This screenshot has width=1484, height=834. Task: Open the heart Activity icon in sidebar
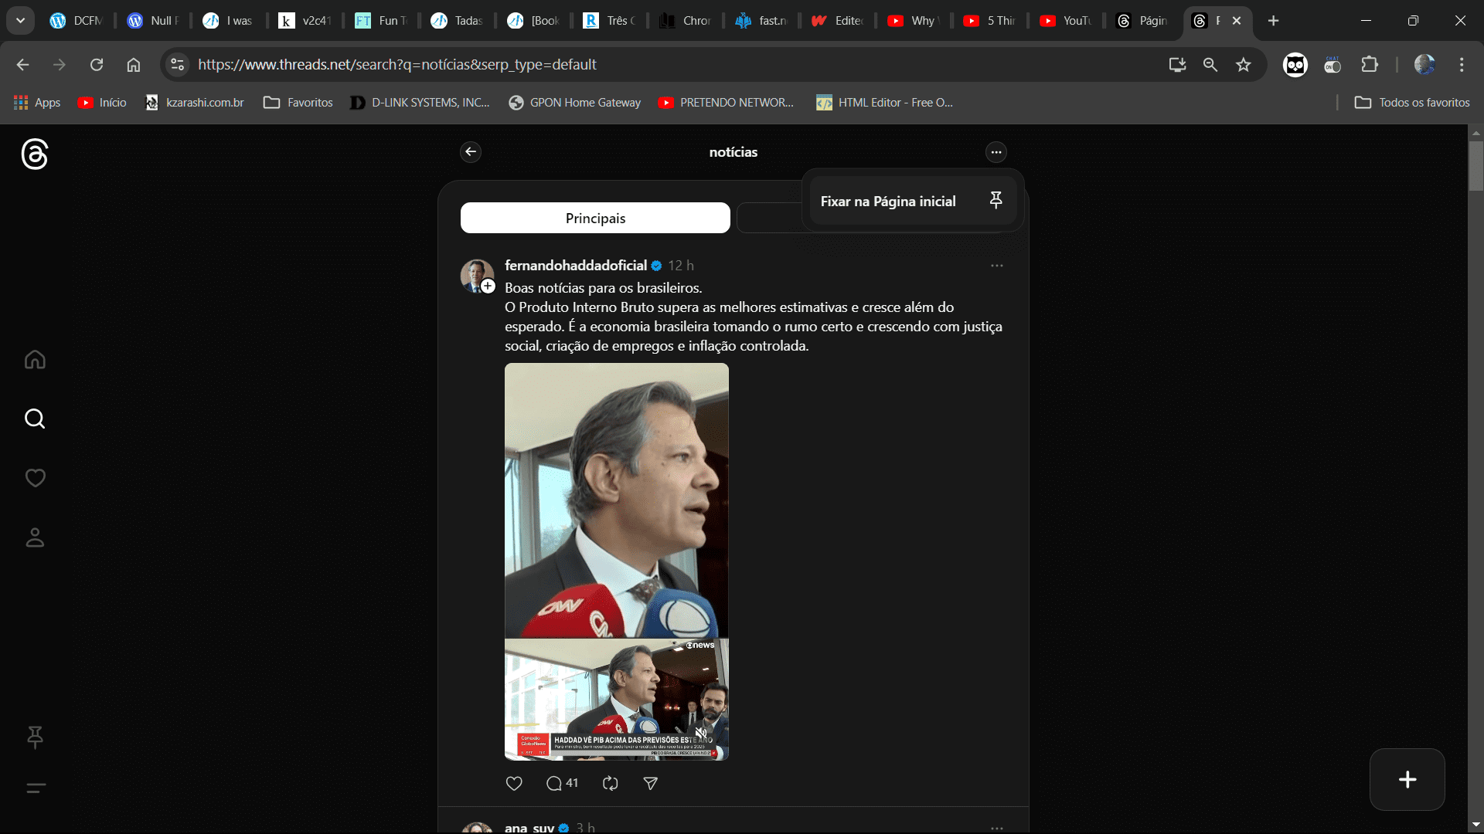pyautogui.click(x=35, y=478)
